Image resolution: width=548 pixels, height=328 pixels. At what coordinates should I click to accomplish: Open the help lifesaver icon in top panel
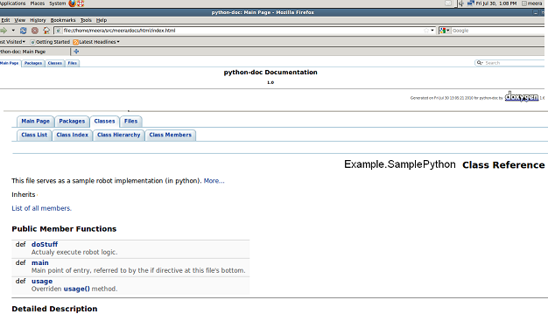[x=81, y=3]
